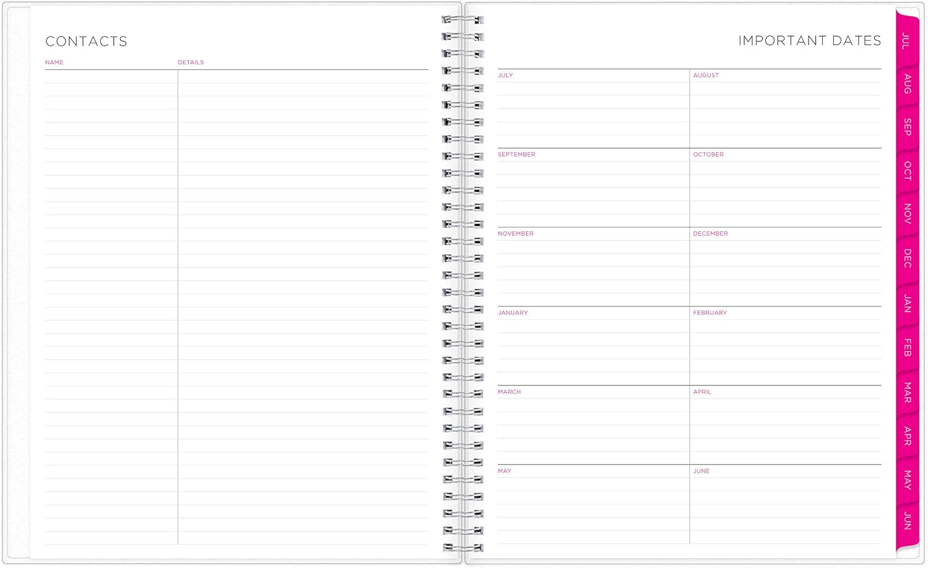Click the NOVEMBER section label
The image size is (928, 568).
point(516,234)
